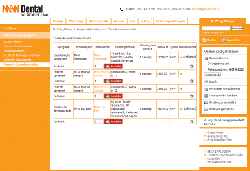250x171 pixels.
Task: Click the quantity field for M+W Permaplast
Action: click(99, 66)
